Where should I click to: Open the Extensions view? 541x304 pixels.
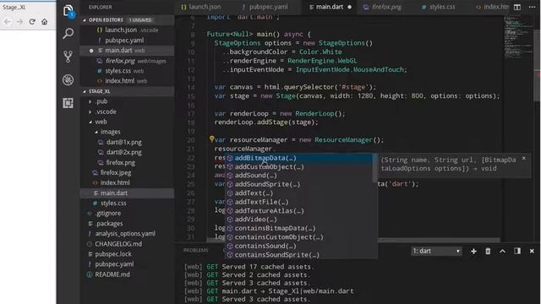(68, 103)
